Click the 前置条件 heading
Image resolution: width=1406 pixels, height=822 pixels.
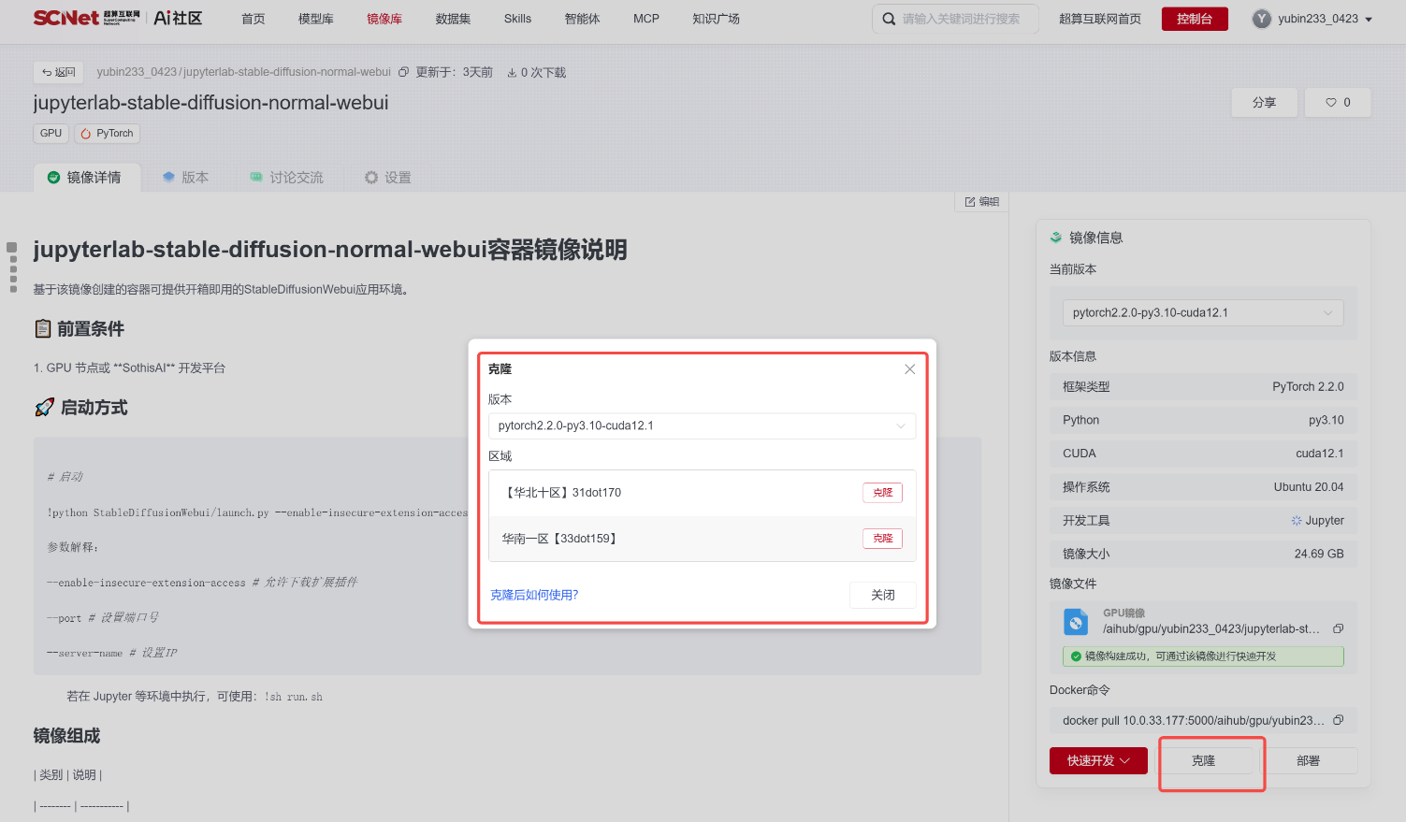(x=90, y=329)
